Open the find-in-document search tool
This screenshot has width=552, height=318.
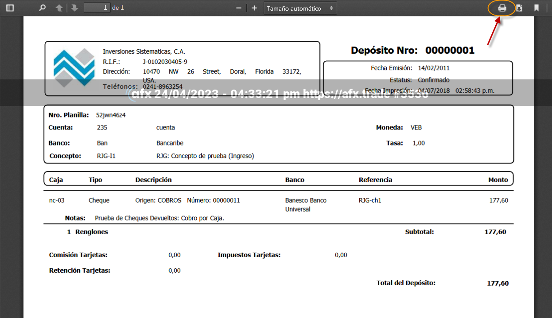(43, 8)
